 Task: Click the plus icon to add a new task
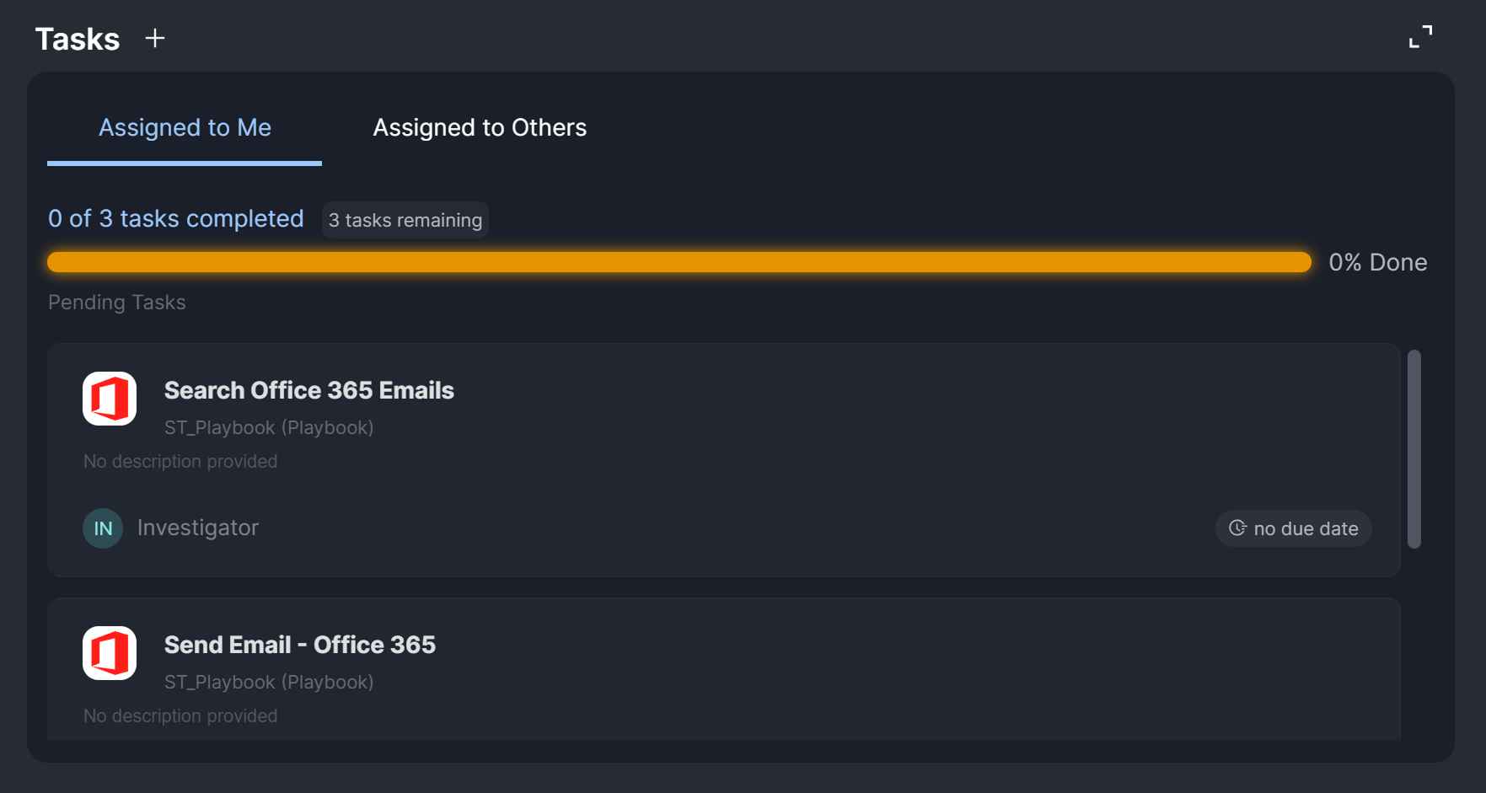coord(155,38)
